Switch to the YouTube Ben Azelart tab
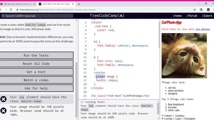Image resolution: width=214 pixels, height=120 pixels. (18, 4)
